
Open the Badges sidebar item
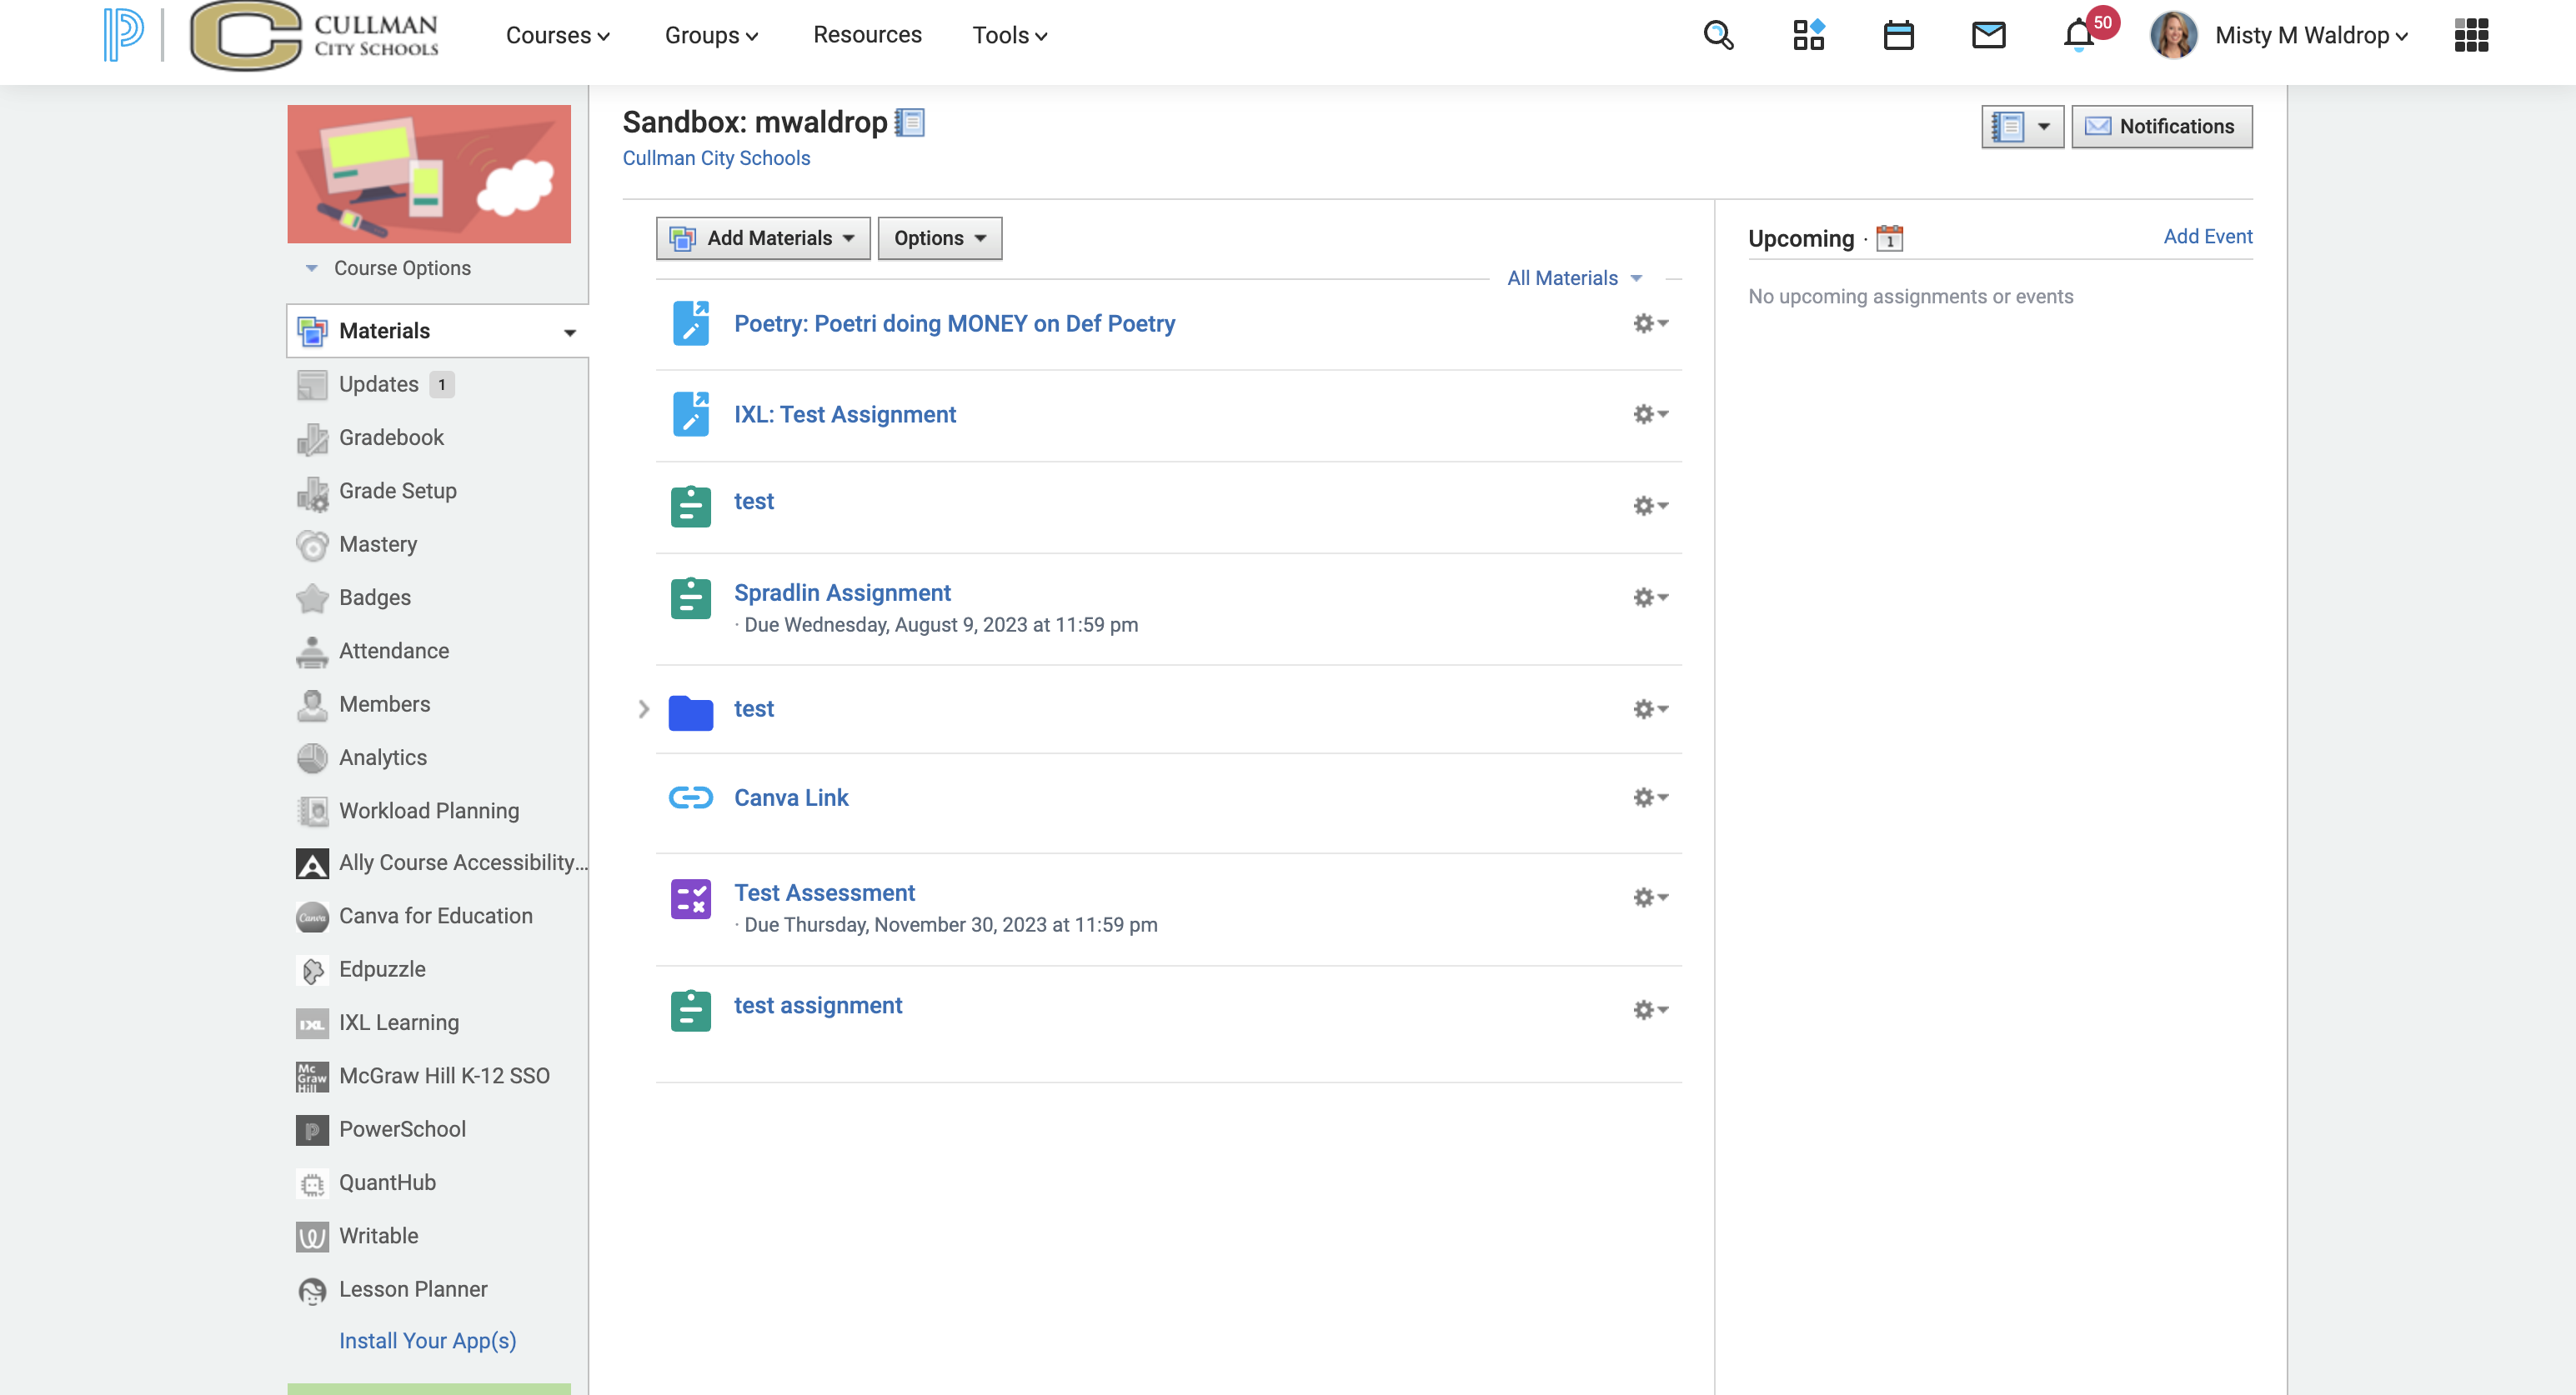[x=374, y=597]
